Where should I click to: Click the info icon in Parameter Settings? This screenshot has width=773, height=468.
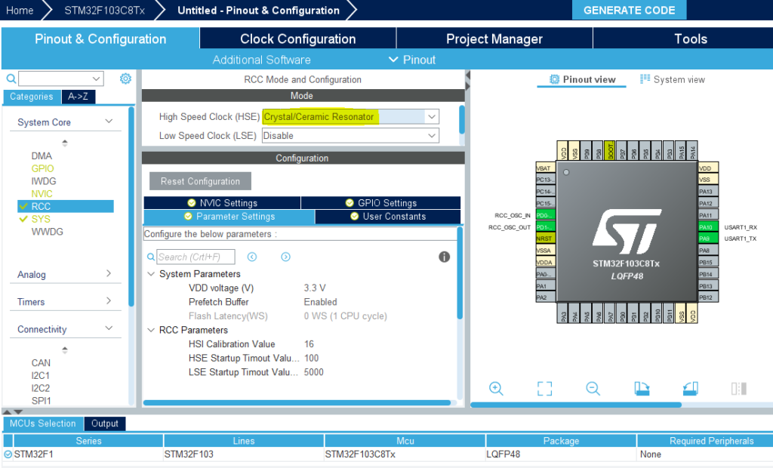click(x=444, y=257)
